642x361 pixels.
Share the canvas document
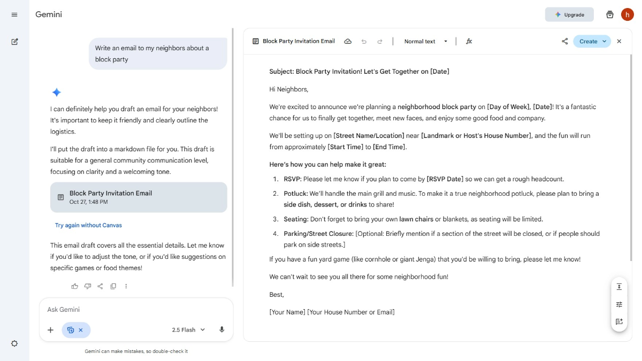coord(564,41)
